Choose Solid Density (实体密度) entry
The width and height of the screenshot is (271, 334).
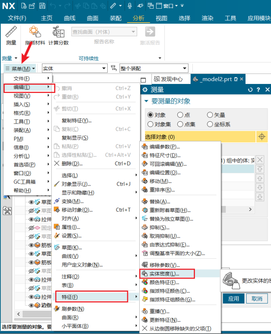(164, 274)
